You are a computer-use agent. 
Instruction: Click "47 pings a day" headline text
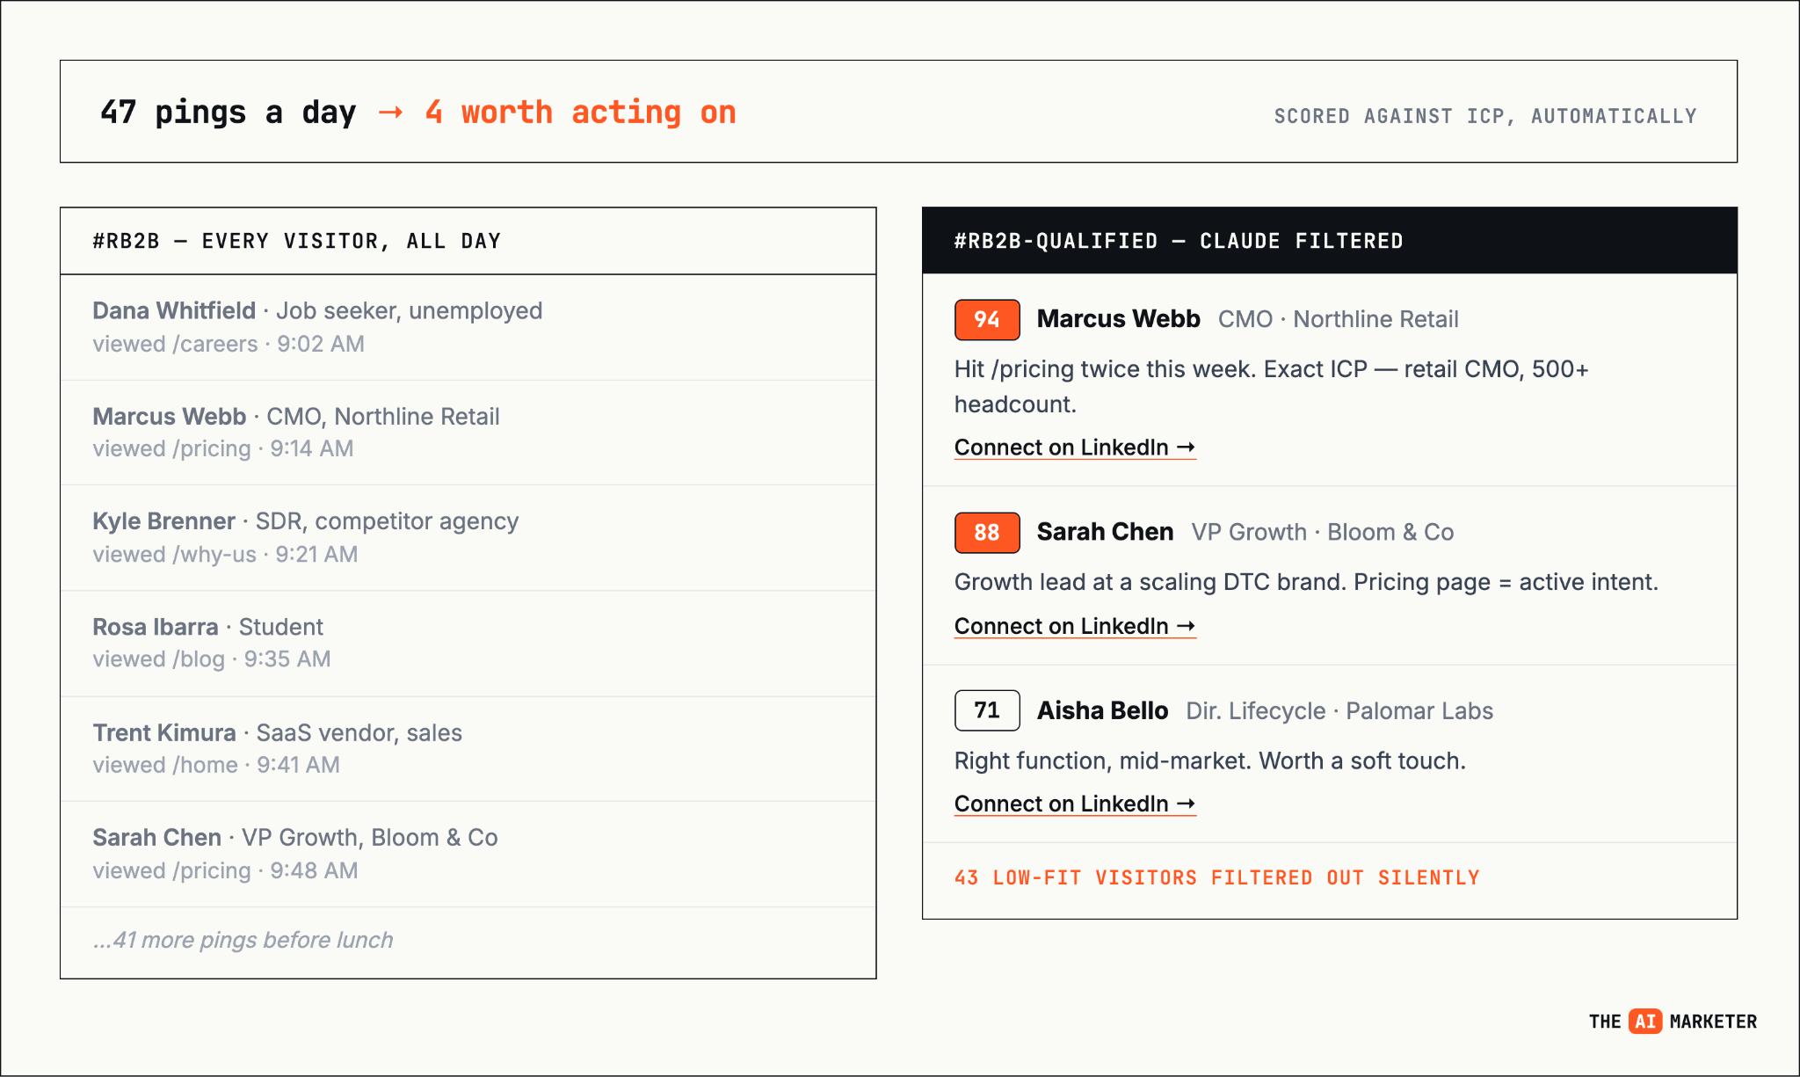(x=229, y=113)
